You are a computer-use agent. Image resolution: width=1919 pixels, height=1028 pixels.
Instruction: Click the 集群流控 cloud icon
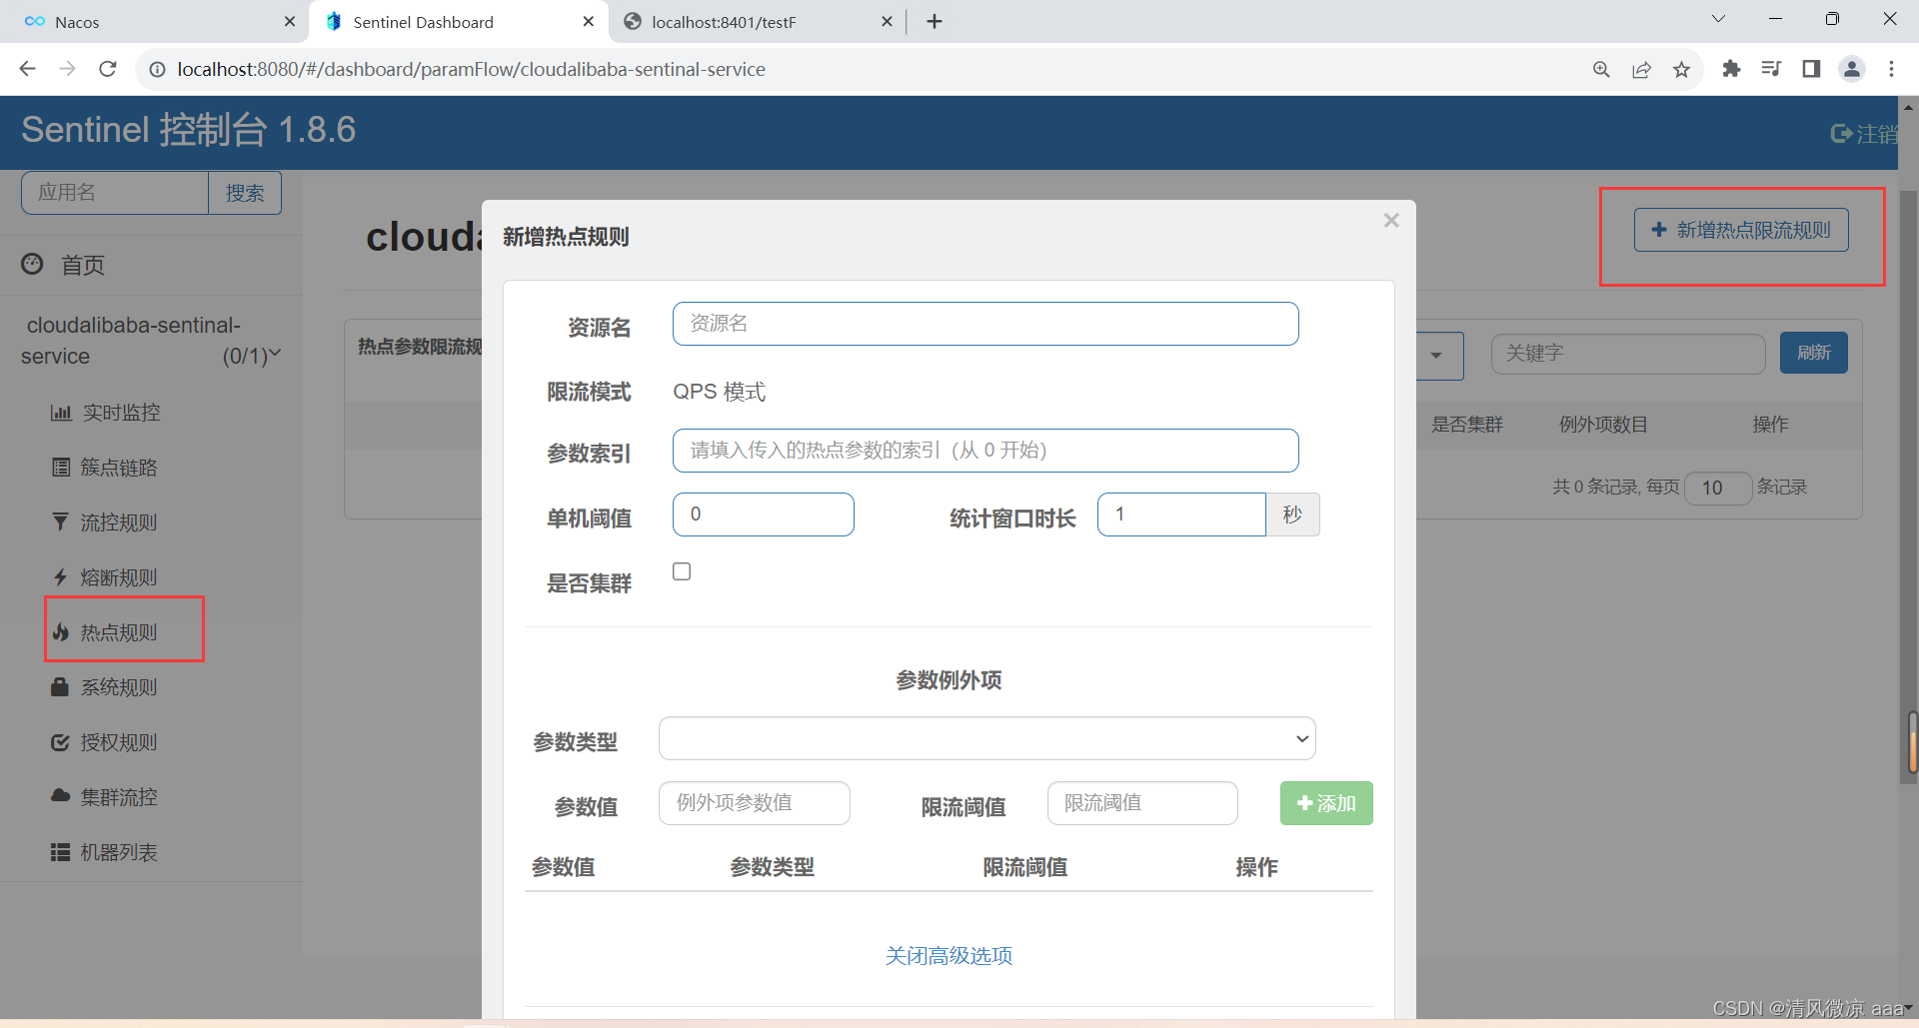point(61,796)
